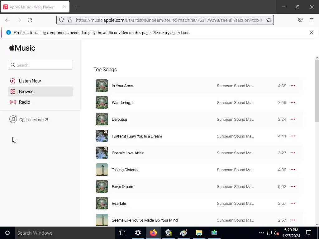The image size is (319, 239).
Task: Open Paint palette app in taskbar
Action: point(183,233)
